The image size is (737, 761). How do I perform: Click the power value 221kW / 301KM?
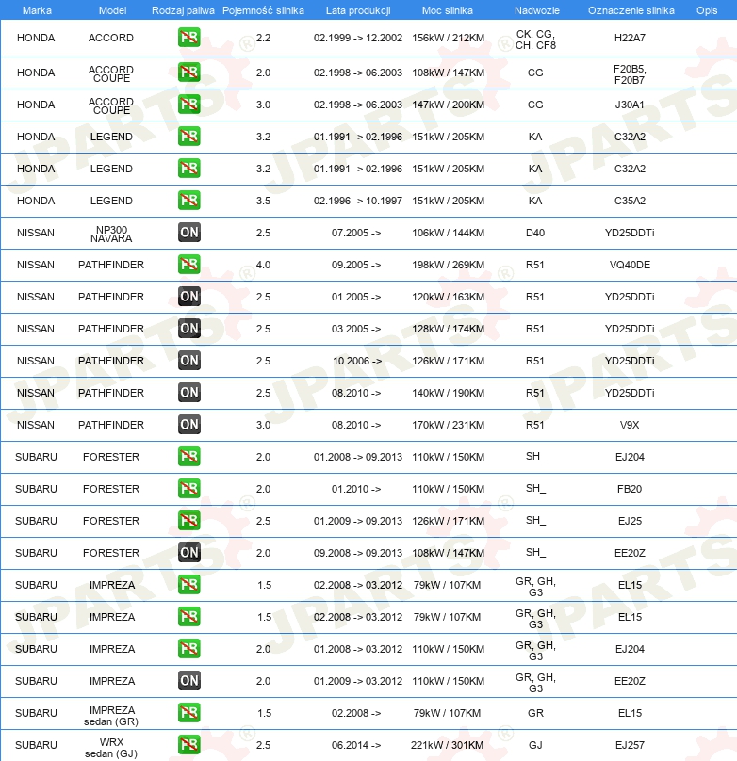click(447, 745)
